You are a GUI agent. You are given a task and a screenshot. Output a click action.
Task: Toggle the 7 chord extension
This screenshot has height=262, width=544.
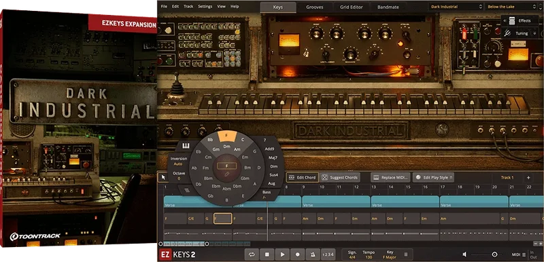click(265, 141)
